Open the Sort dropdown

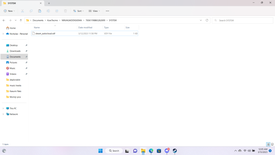78,11
